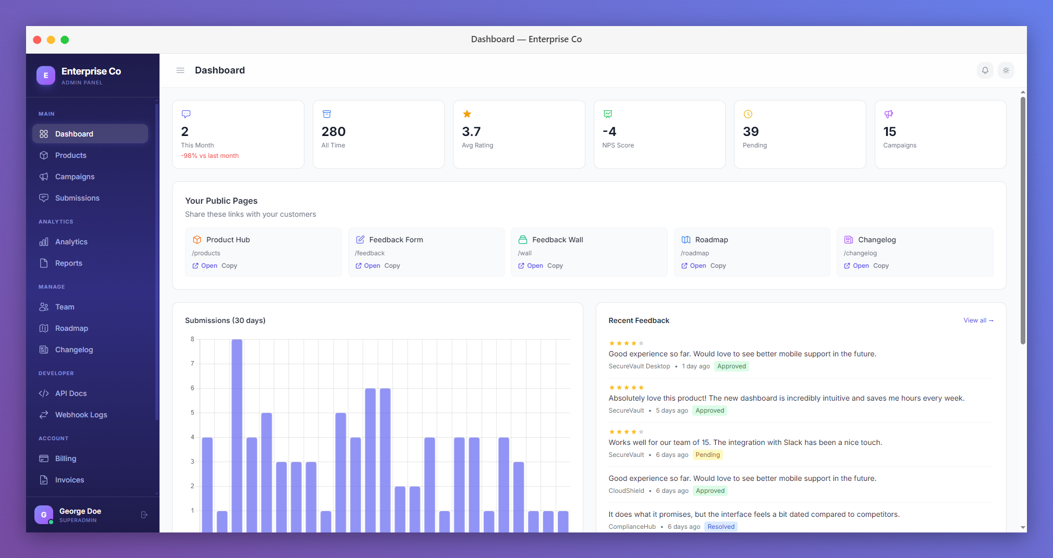Click the View all link in Recent Feedback
1053x558 pixels.
(977, 320)
